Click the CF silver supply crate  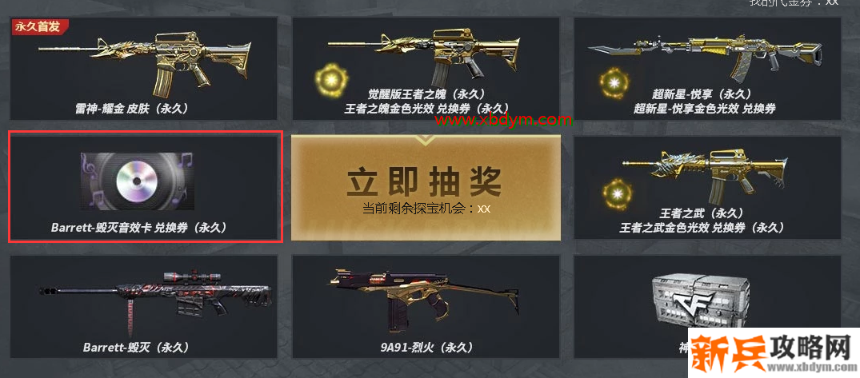[706, 302]
